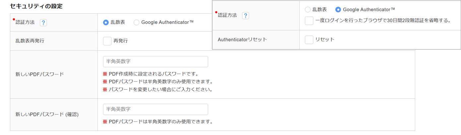Click the 再発行 text label
Viewport: 461px width, 135px height.
click(x=121, y=41)
